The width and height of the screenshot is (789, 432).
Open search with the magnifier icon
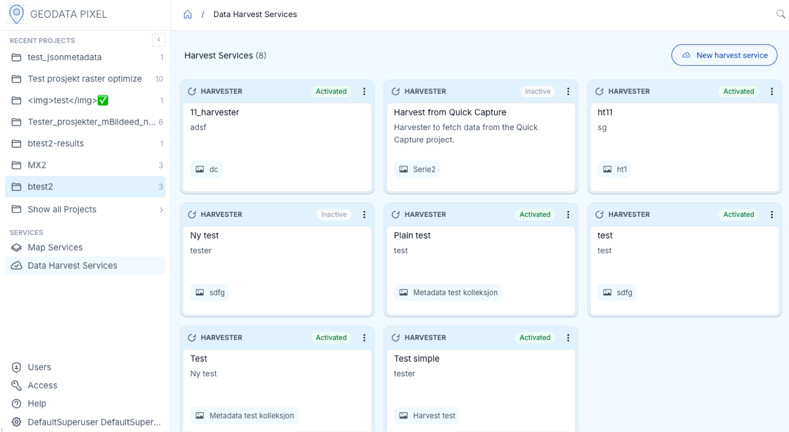click(x=781, y=14)
